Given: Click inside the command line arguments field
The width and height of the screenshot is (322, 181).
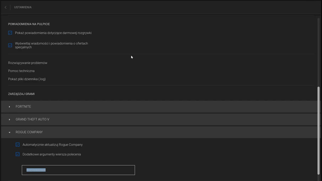Looking at the screenshot, I should pyautogui.click(x=78, y=170).
